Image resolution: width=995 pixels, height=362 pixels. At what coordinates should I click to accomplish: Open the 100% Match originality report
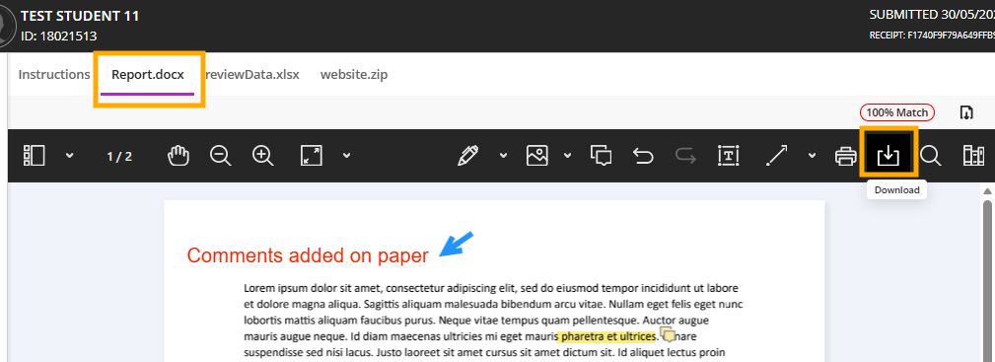click(x=897, y=112)
